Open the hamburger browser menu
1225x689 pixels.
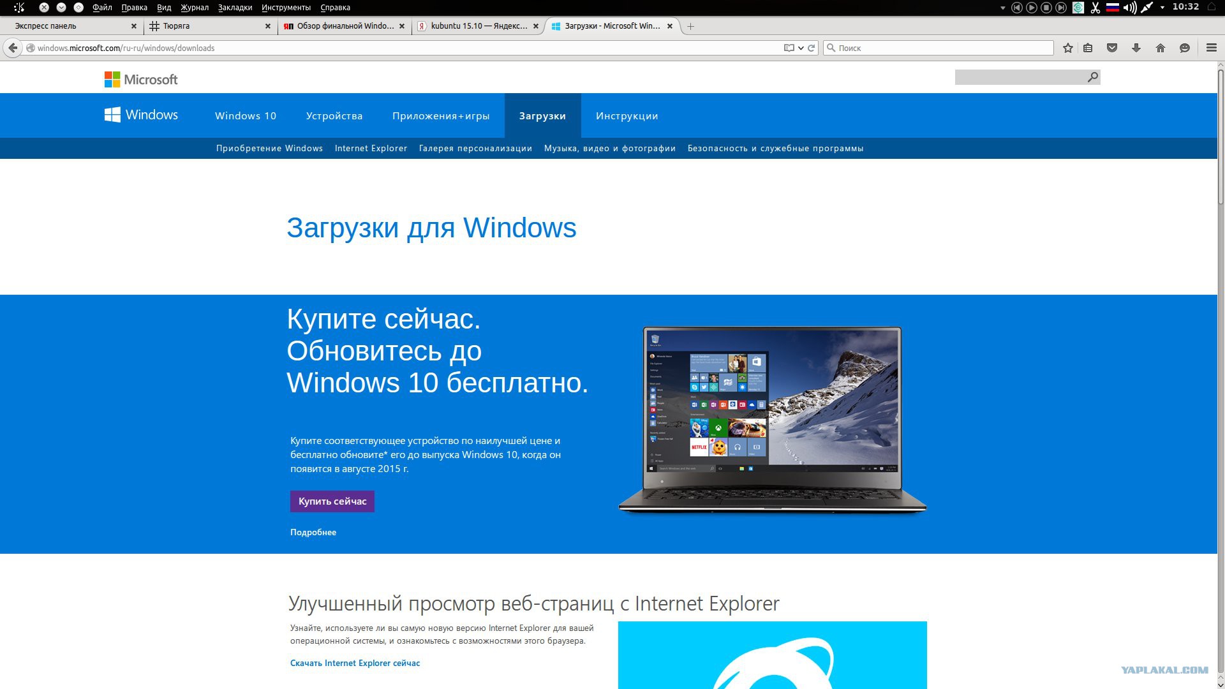pos(1212,48)
